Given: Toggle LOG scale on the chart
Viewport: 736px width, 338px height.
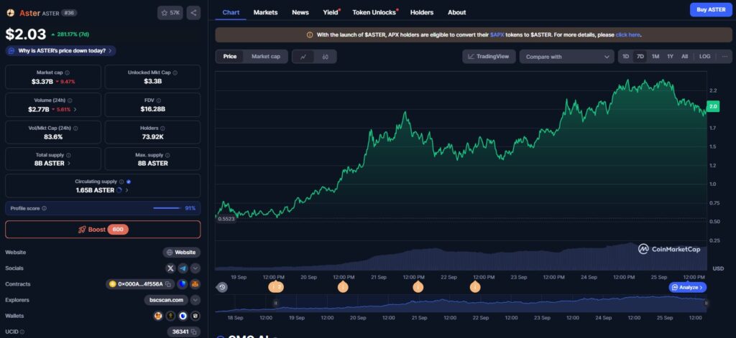Looking at the screenshot, I should point(704,57).
